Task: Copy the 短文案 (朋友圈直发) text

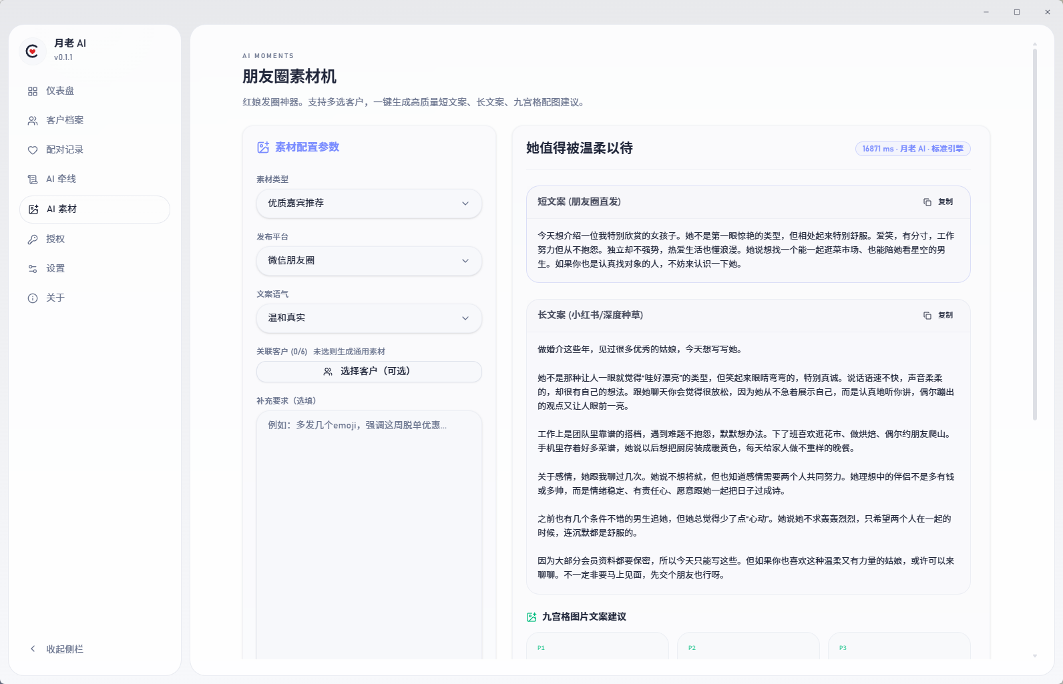Action: [x=938, y=202]
